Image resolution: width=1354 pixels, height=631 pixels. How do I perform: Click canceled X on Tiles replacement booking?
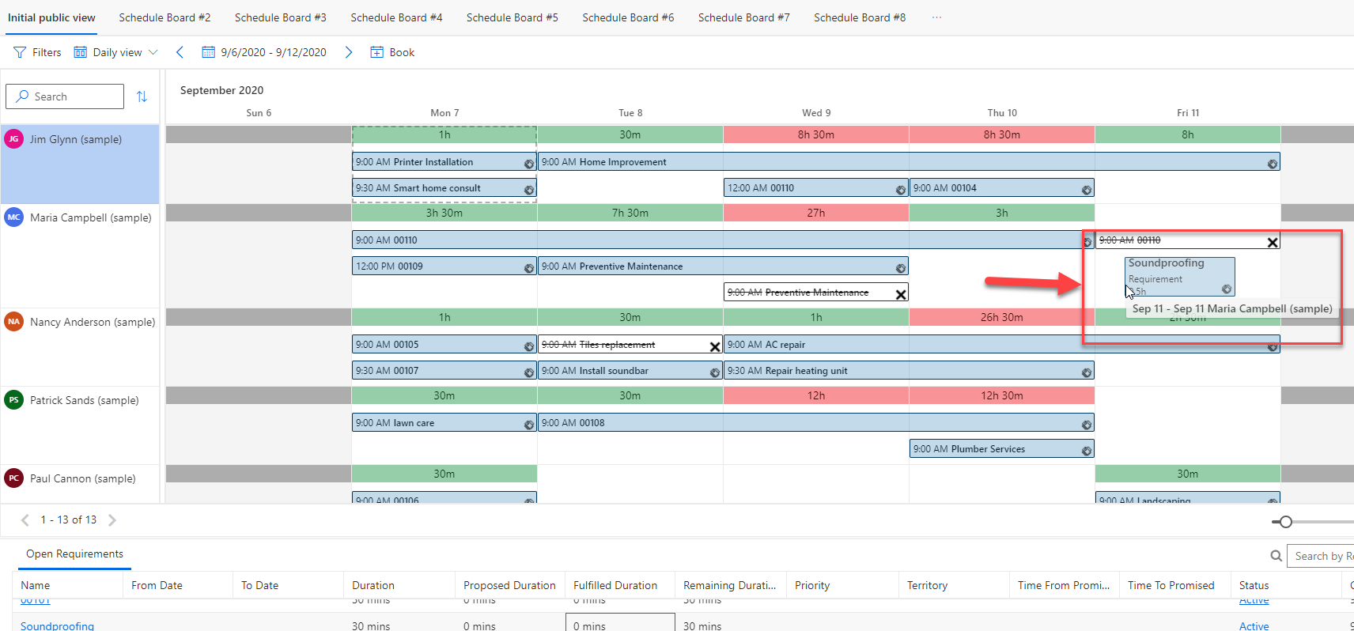pyautogui.click(x=715, y=346)
